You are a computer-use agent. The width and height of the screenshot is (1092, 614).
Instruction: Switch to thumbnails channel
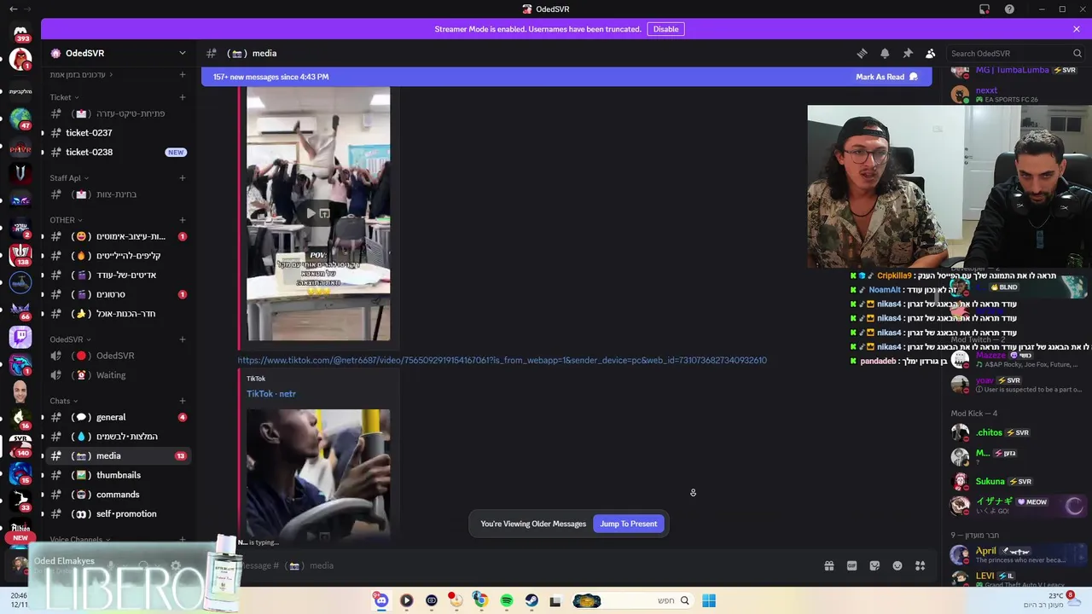pyautogui.click(x=118, y=475)
